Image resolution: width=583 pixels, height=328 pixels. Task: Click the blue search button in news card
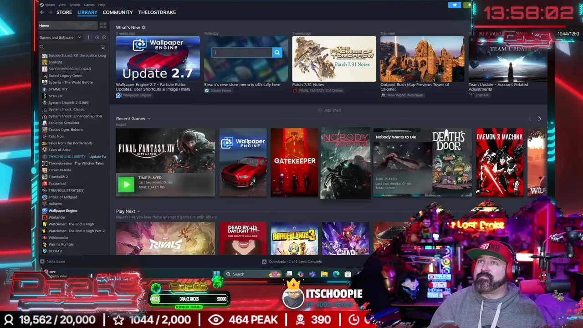point(277,52)
